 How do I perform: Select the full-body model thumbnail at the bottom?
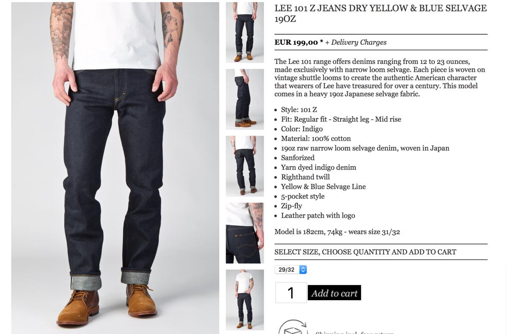coord(245,300)
